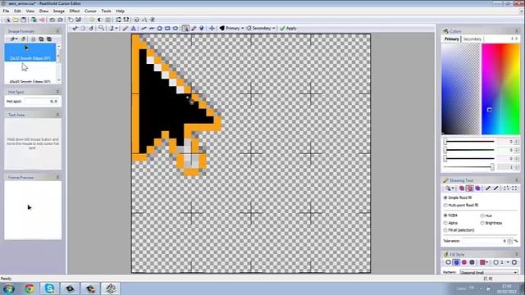The width and height of the screenshot is (525, 295).
Task: Open the fill color swatch dropdown in Fill Style
Action: 484,262
